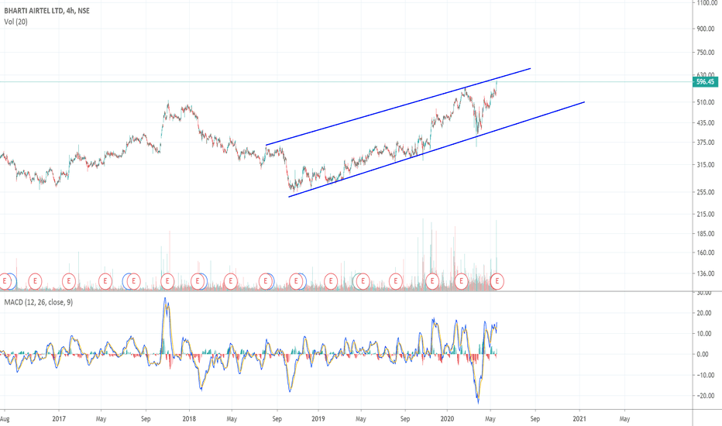Select the Vol (20) indicator label
The image size is (722, 426).
[x=15, y=22]
